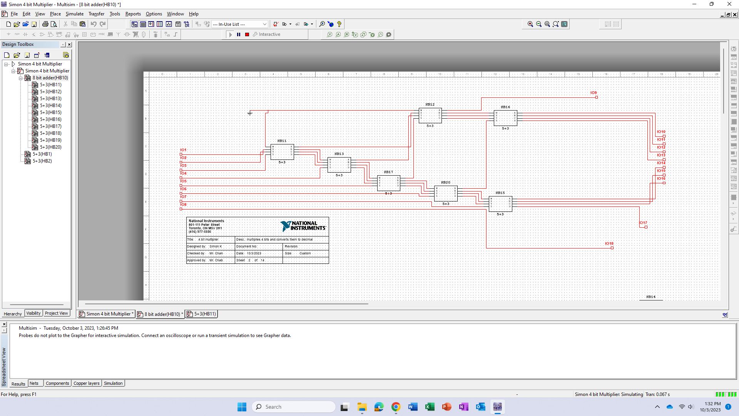The width and height of the screenshot is (739, 416).
Task: Switch to Simon 4 bit Multiplier tab
Action: 107,314
